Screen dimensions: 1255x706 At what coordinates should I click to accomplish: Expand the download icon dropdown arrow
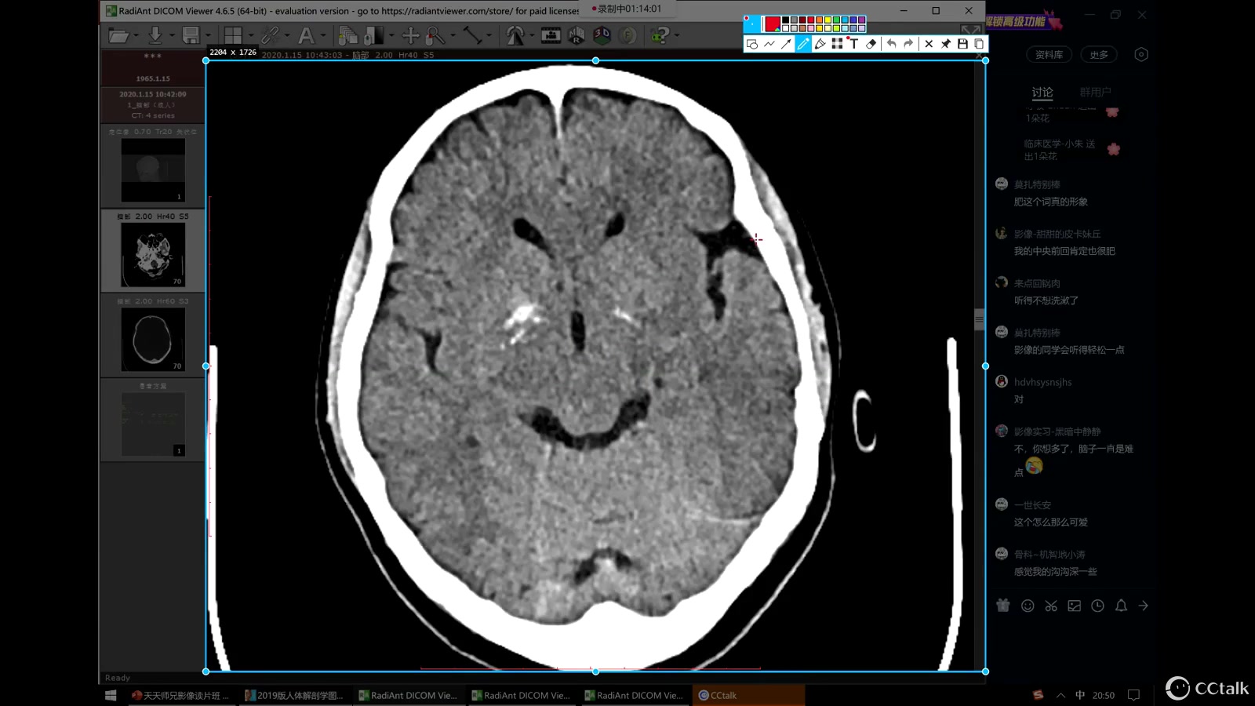coord(172,35)
